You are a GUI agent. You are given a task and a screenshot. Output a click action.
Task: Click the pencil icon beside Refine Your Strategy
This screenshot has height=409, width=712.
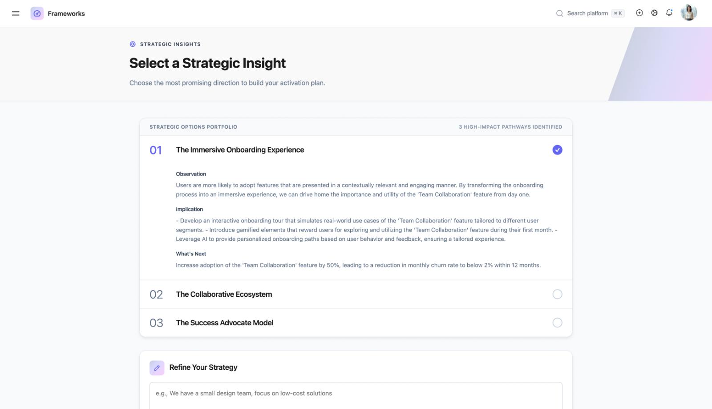click(157, 367)
